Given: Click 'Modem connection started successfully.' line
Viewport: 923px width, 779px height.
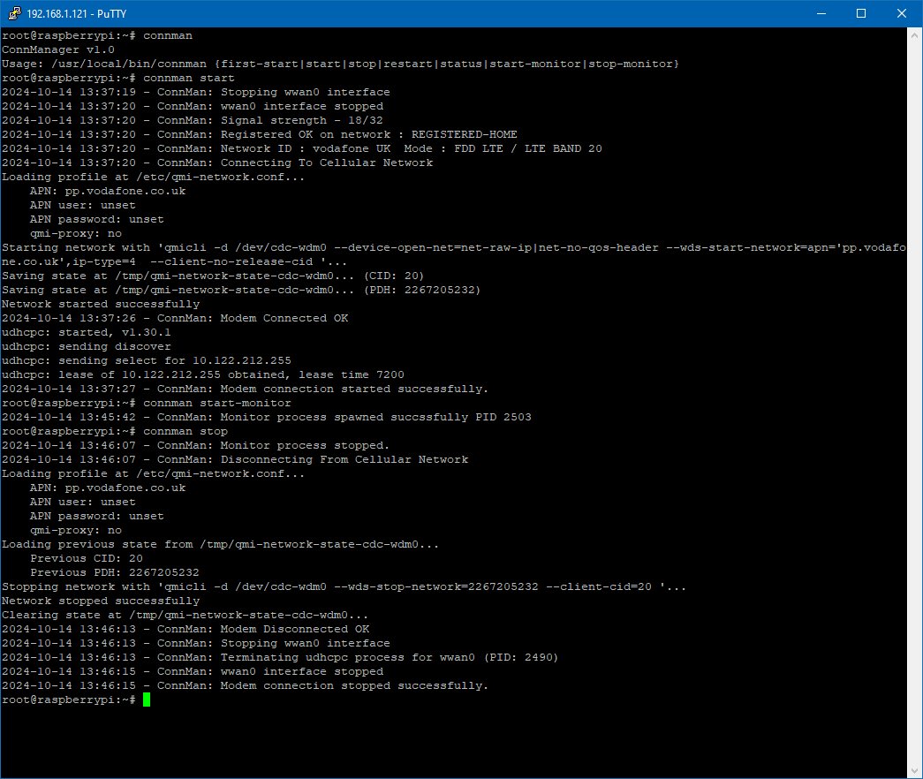Looking at the screenshot, I should pyautogui.click(x=246, y=389).
